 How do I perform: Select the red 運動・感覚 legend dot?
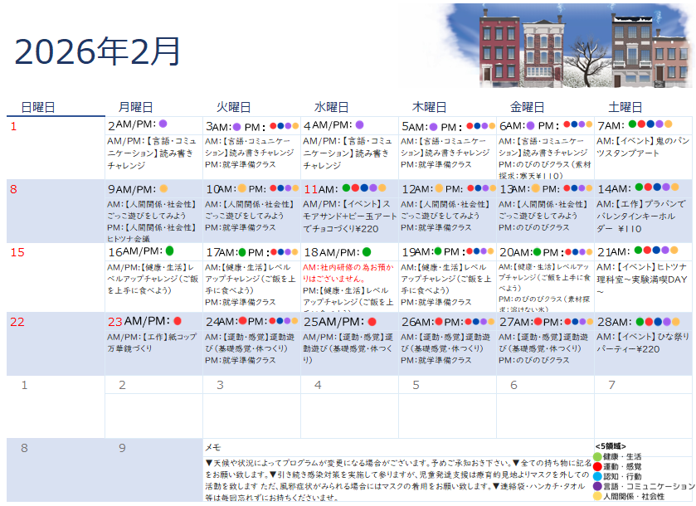click(x=597, y=466)
